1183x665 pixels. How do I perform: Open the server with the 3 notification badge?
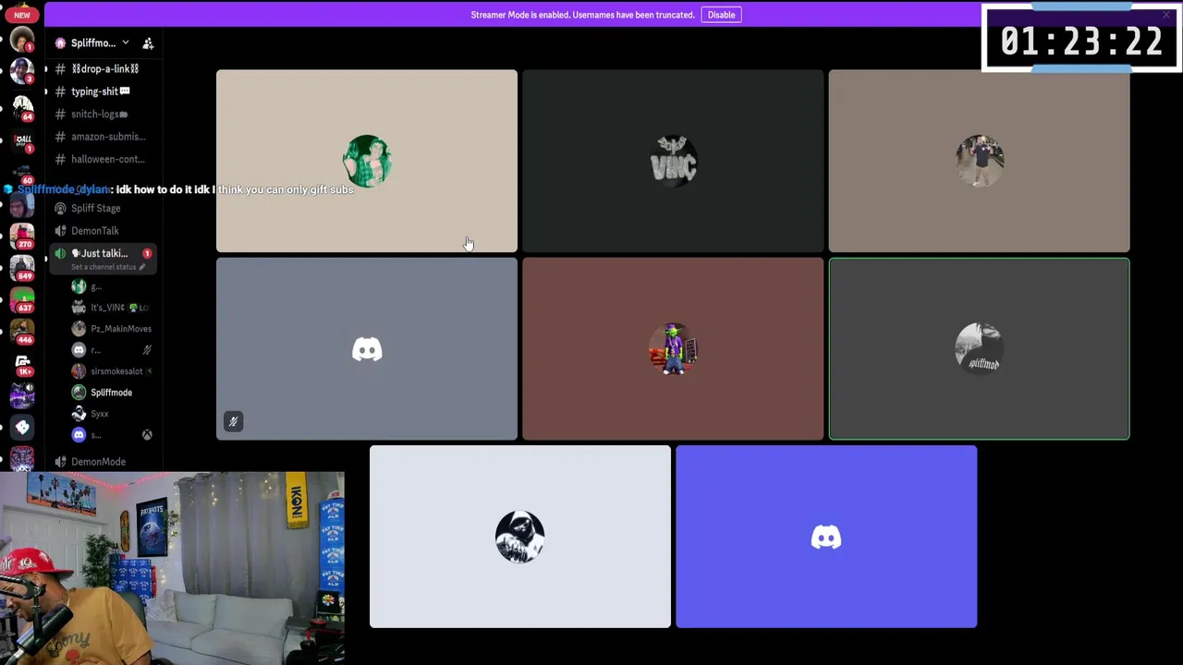pyautogui.click(x=22, y=70)
